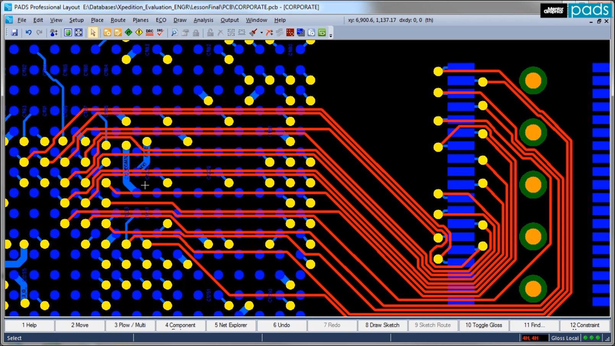Click the green diamond route icon
The height and width of the screenshot is (346, 615).
pos(128,33)
